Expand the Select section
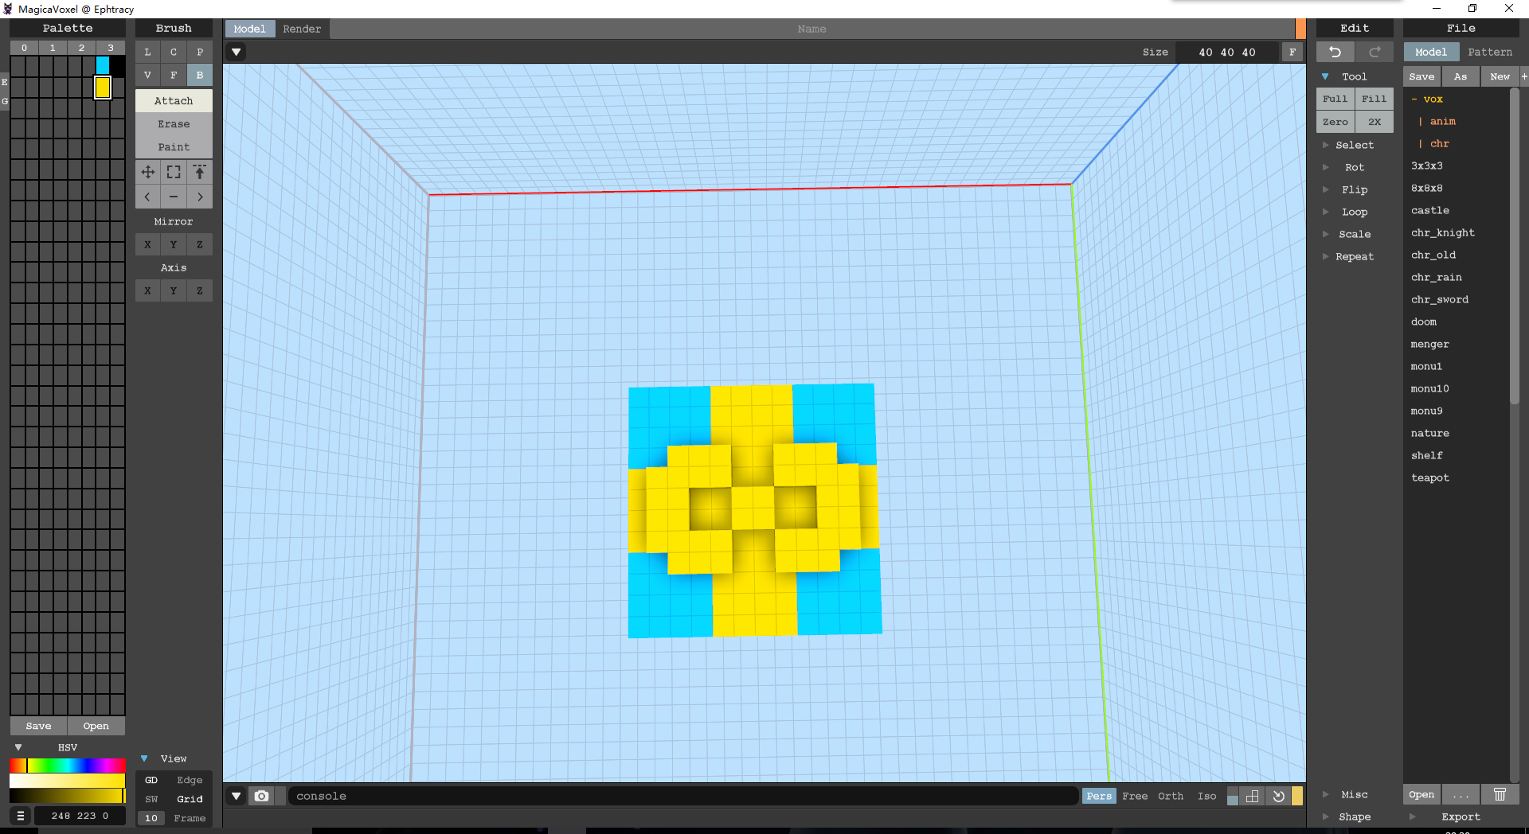Screen dimensions: 1529x834 pyautogui.click(x=1354, y=145)
